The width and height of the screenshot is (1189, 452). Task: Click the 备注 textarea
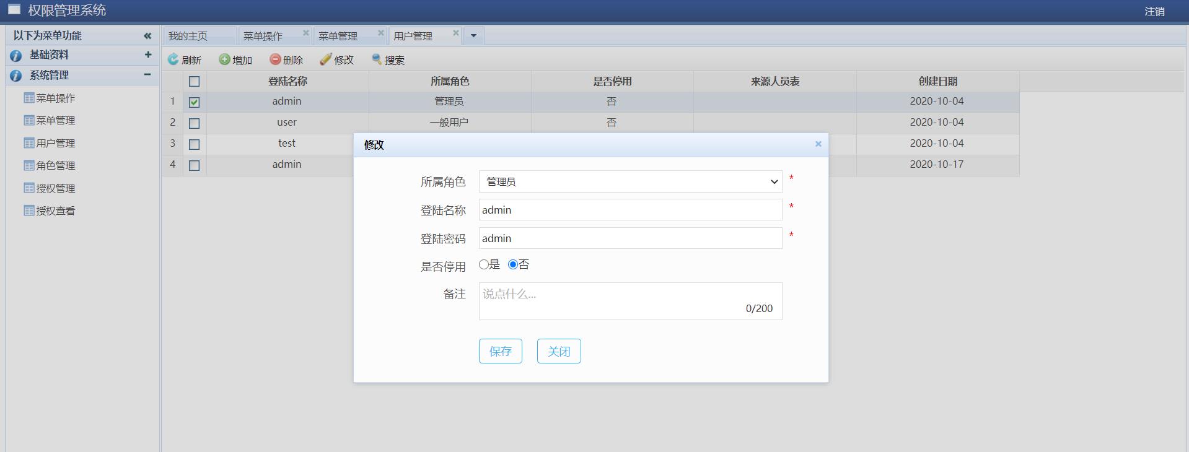coord(630,301)
